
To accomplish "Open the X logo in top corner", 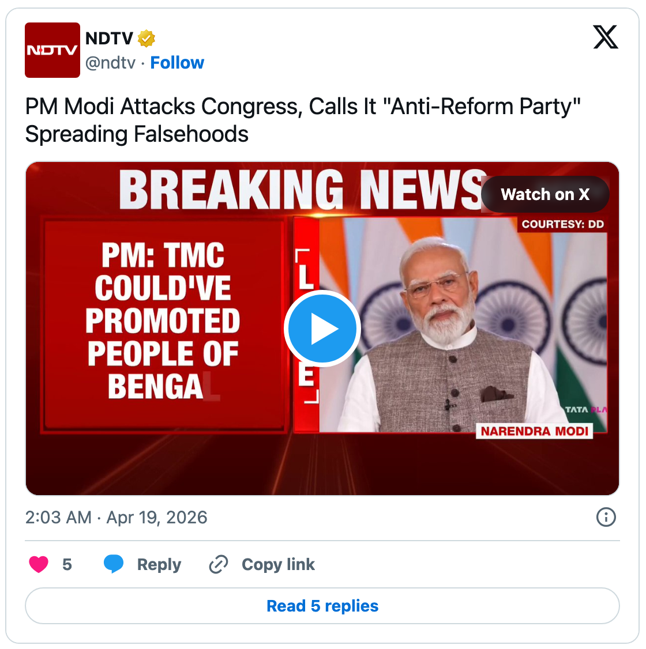I will [x=605, y=37].
